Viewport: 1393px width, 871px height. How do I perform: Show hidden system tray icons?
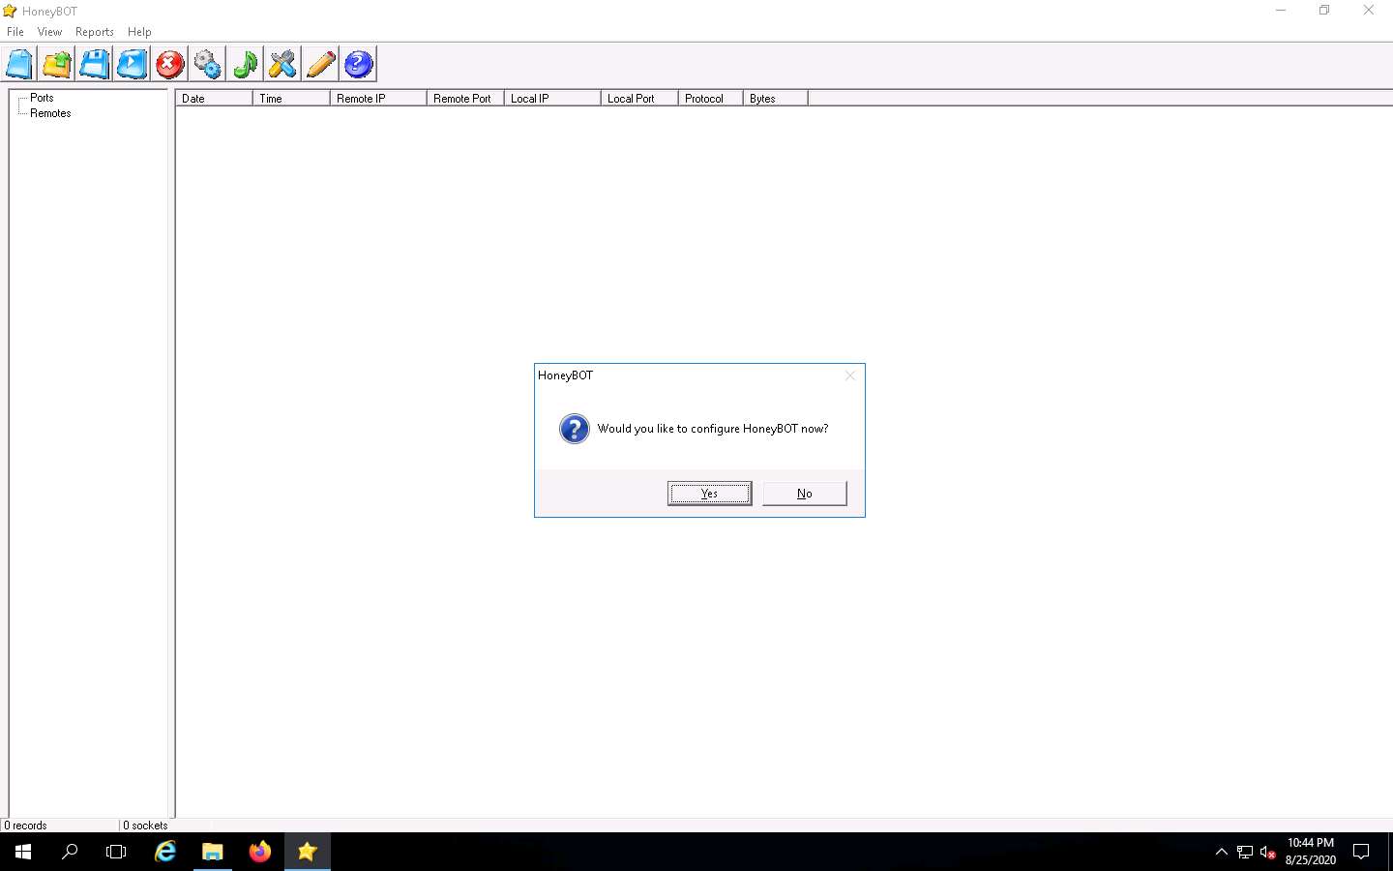[1221, 852]
